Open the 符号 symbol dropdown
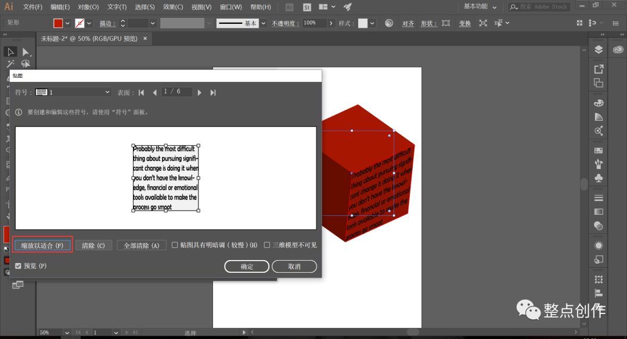 point(73,92)
